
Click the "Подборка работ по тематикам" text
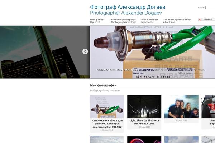tap(105, 90)
